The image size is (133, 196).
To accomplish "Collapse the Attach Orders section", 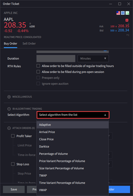I will [9, 128].
